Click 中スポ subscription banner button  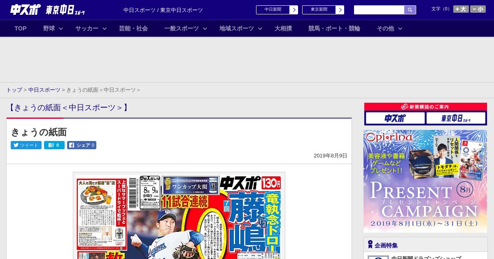coord(395,118)
